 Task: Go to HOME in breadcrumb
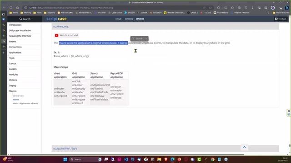[x=118, y=19]
